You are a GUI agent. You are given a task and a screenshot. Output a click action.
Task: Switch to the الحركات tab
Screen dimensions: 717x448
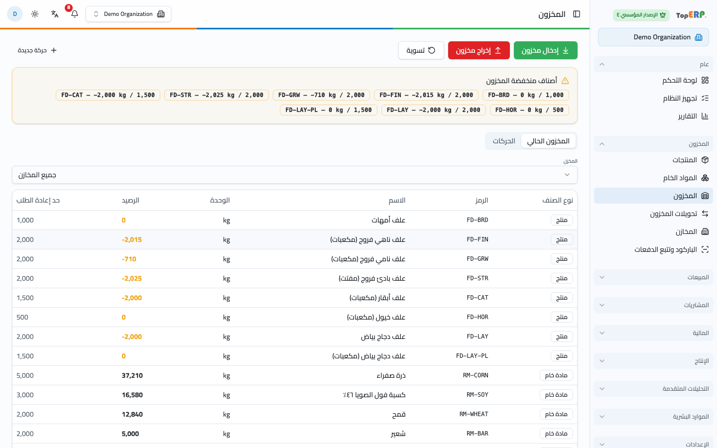(x=504, y=141)
